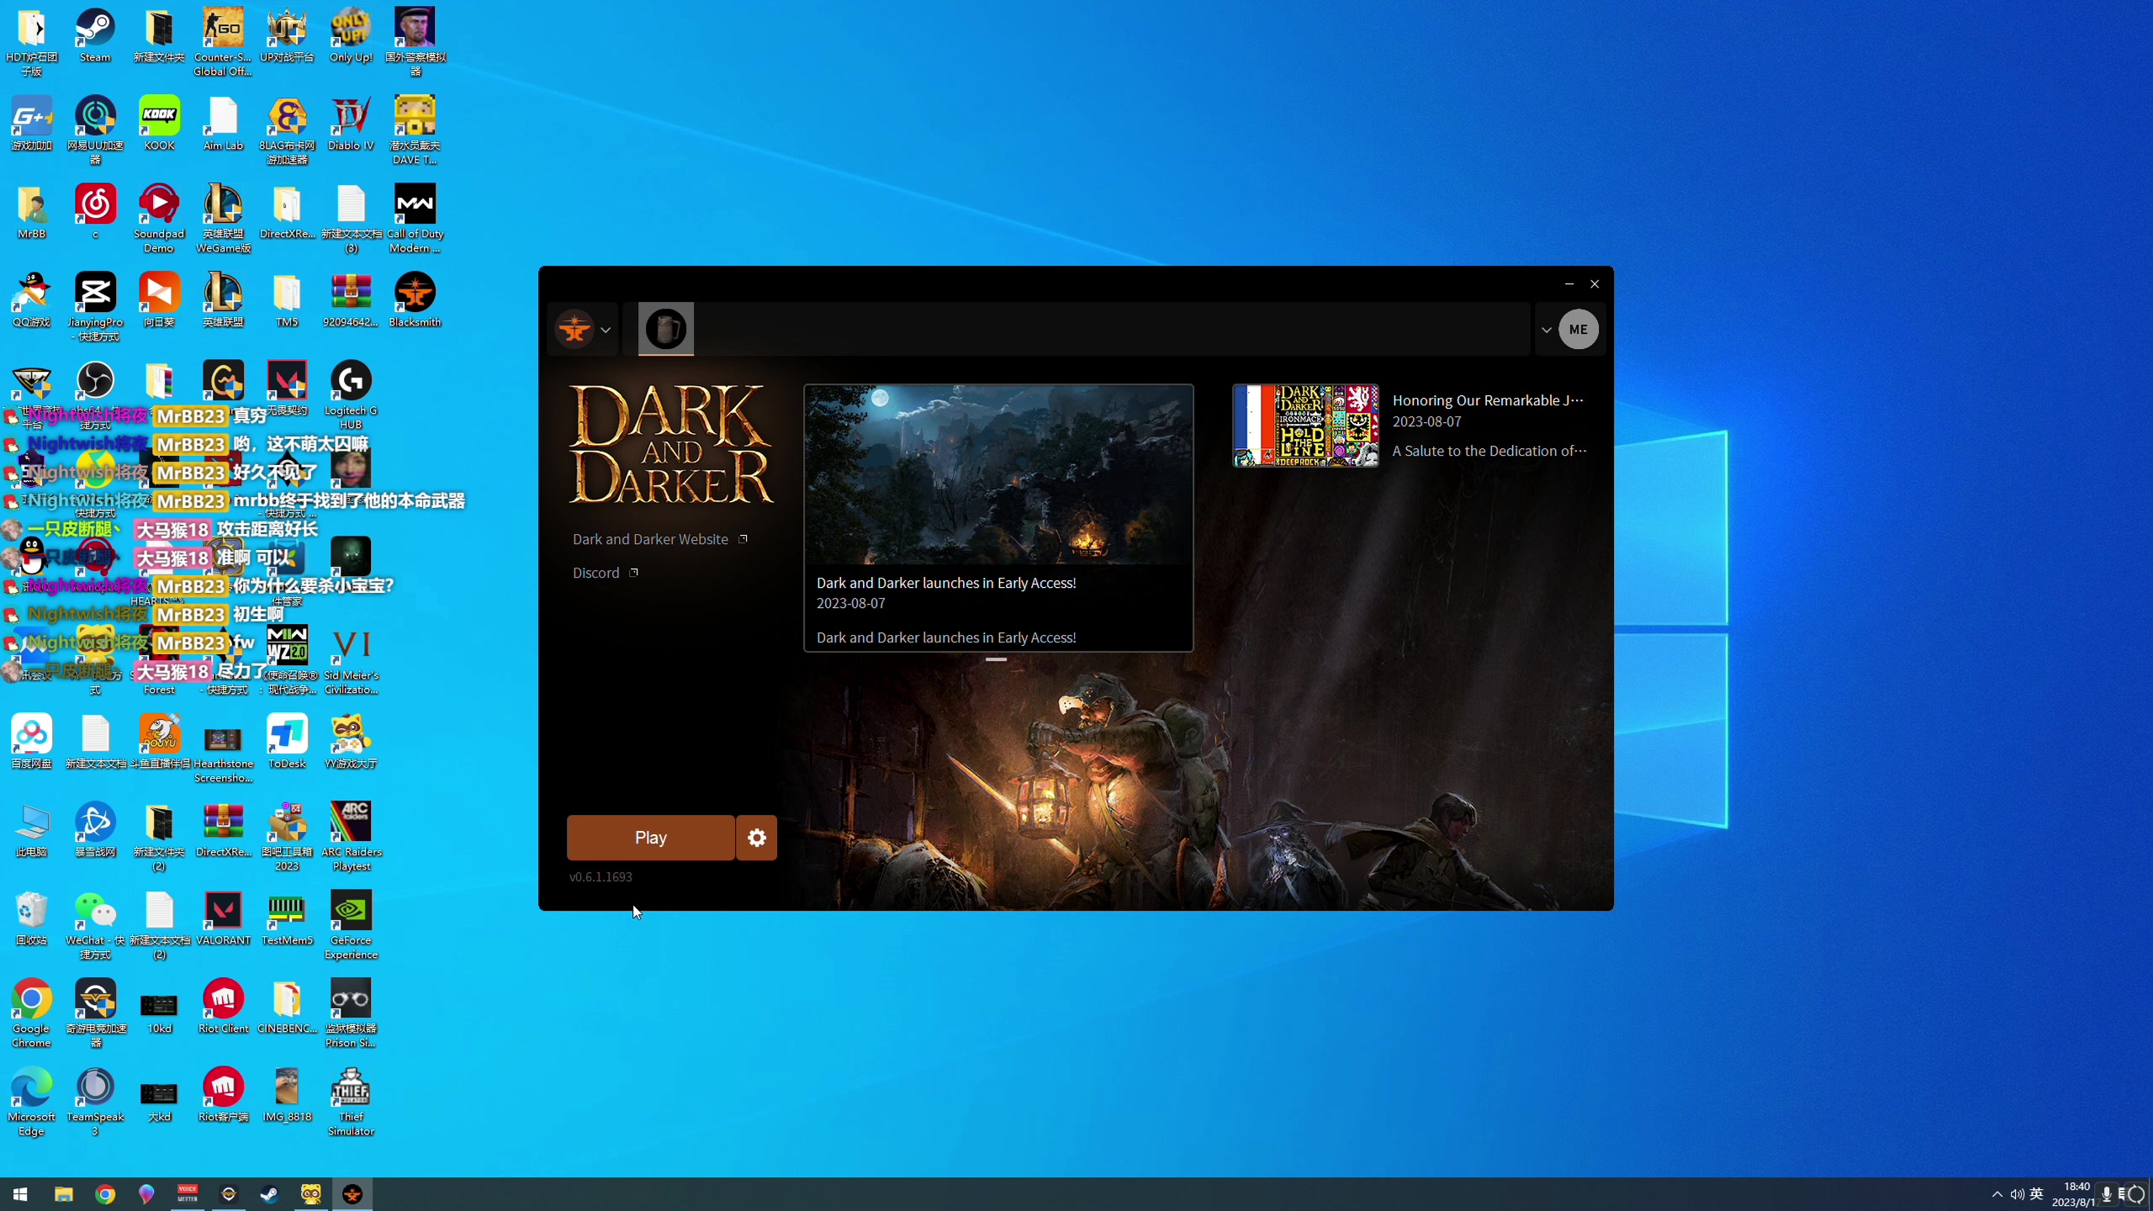Select IMG_8818 image file icon
Image resolution: width=2153 pixels, height=1211 pixels.
287,1096
